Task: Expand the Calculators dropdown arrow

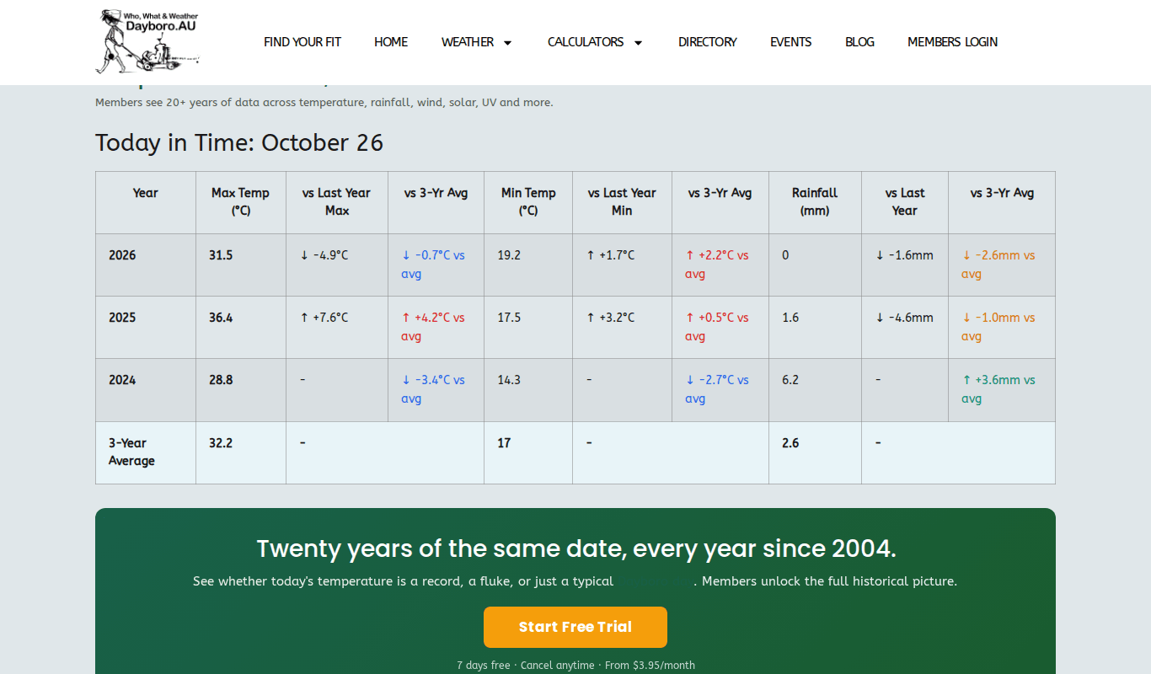Action: 638,43
